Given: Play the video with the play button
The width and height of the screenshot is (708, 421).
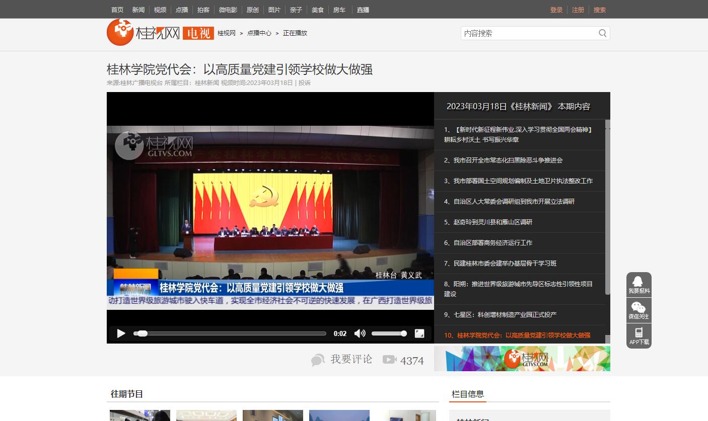Looking at the screenshot, I should point(121,333).
